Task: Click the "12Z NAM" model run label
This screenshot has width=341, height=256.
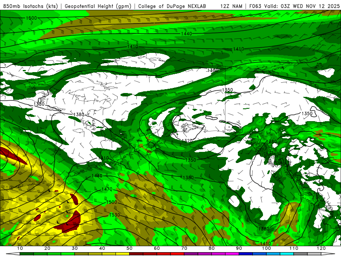Action: pyautogui.click(x=231, y=6)
